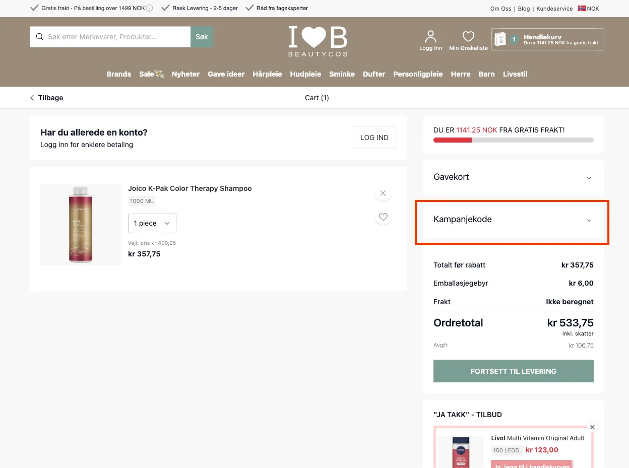Open the Dufter menu item

(x=374, y=74)
